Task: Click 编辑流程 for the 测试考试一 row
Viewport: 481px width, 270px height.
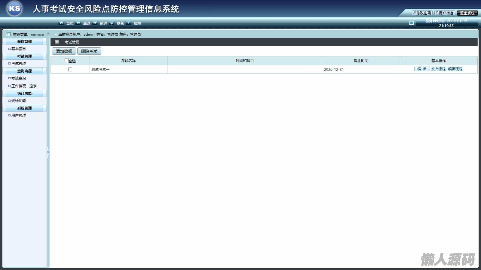Action: [x=455, y=69]
